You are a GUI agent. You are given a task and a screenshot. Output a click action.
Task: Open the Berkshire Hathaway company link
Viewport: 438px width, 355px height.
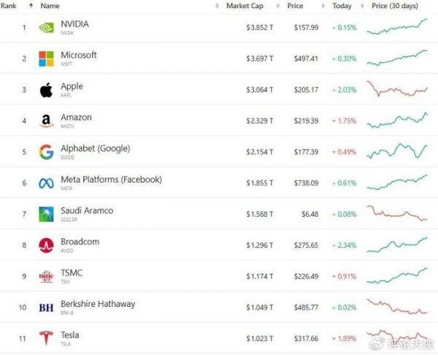tap(98, 304)
